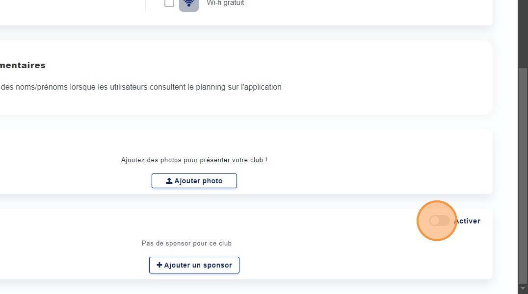This screenshot has width=528, height=294.
Task: Tick the Wi-fi gratuit checkbox
Action: pyautogui.click(x=169, y=3)
